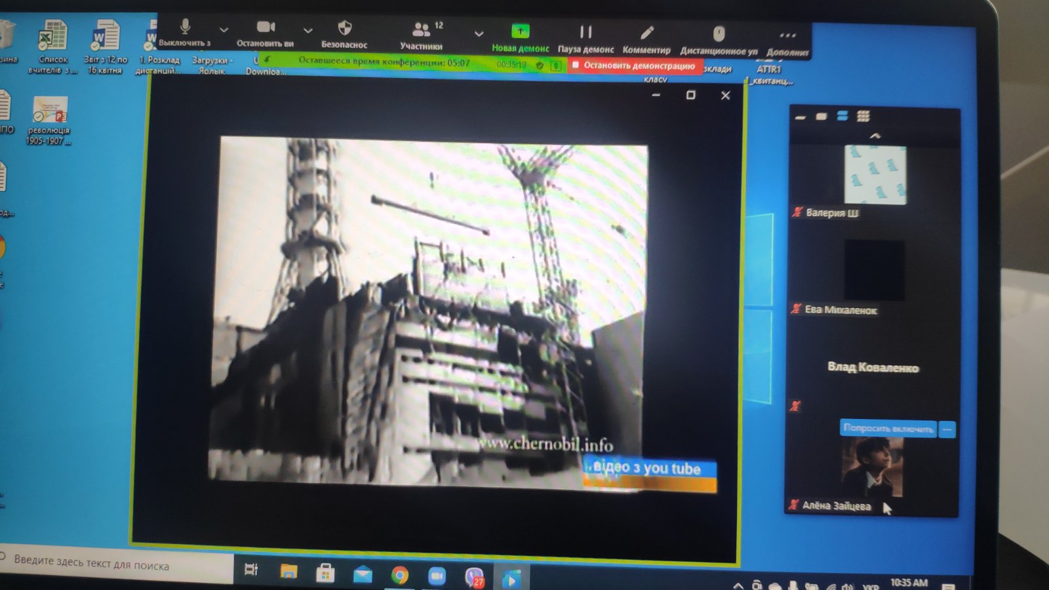Expand the participants options chevron

point(479,33)
